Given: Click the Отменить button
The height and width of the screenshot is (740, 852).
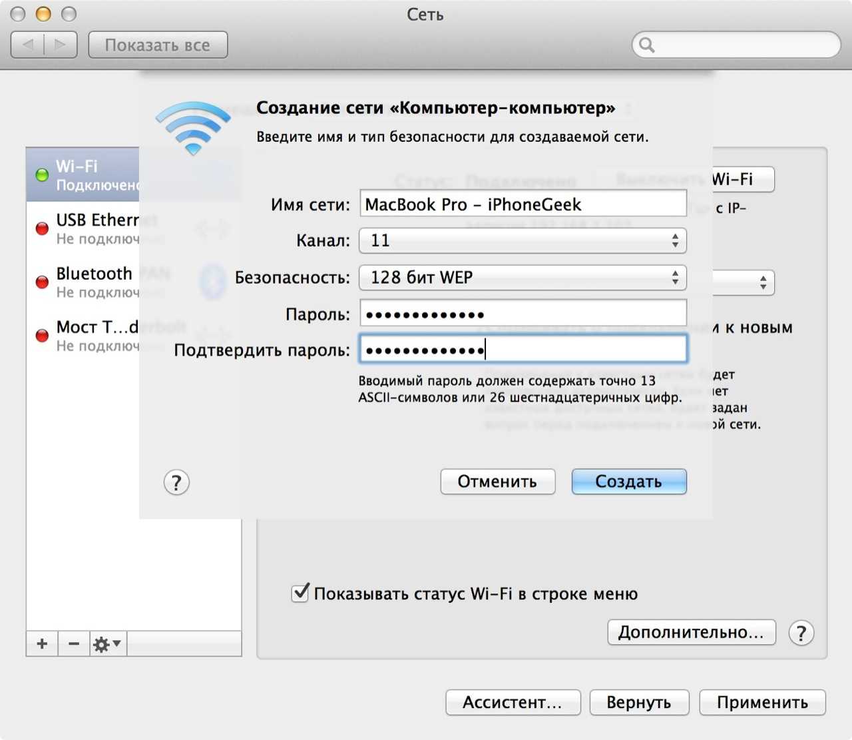Looking at the screenshot, I should click(497, 482).
